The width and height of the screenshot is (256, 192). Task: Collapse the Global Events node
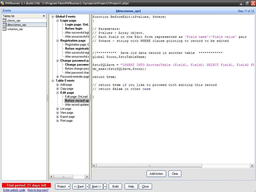point(53,17)
